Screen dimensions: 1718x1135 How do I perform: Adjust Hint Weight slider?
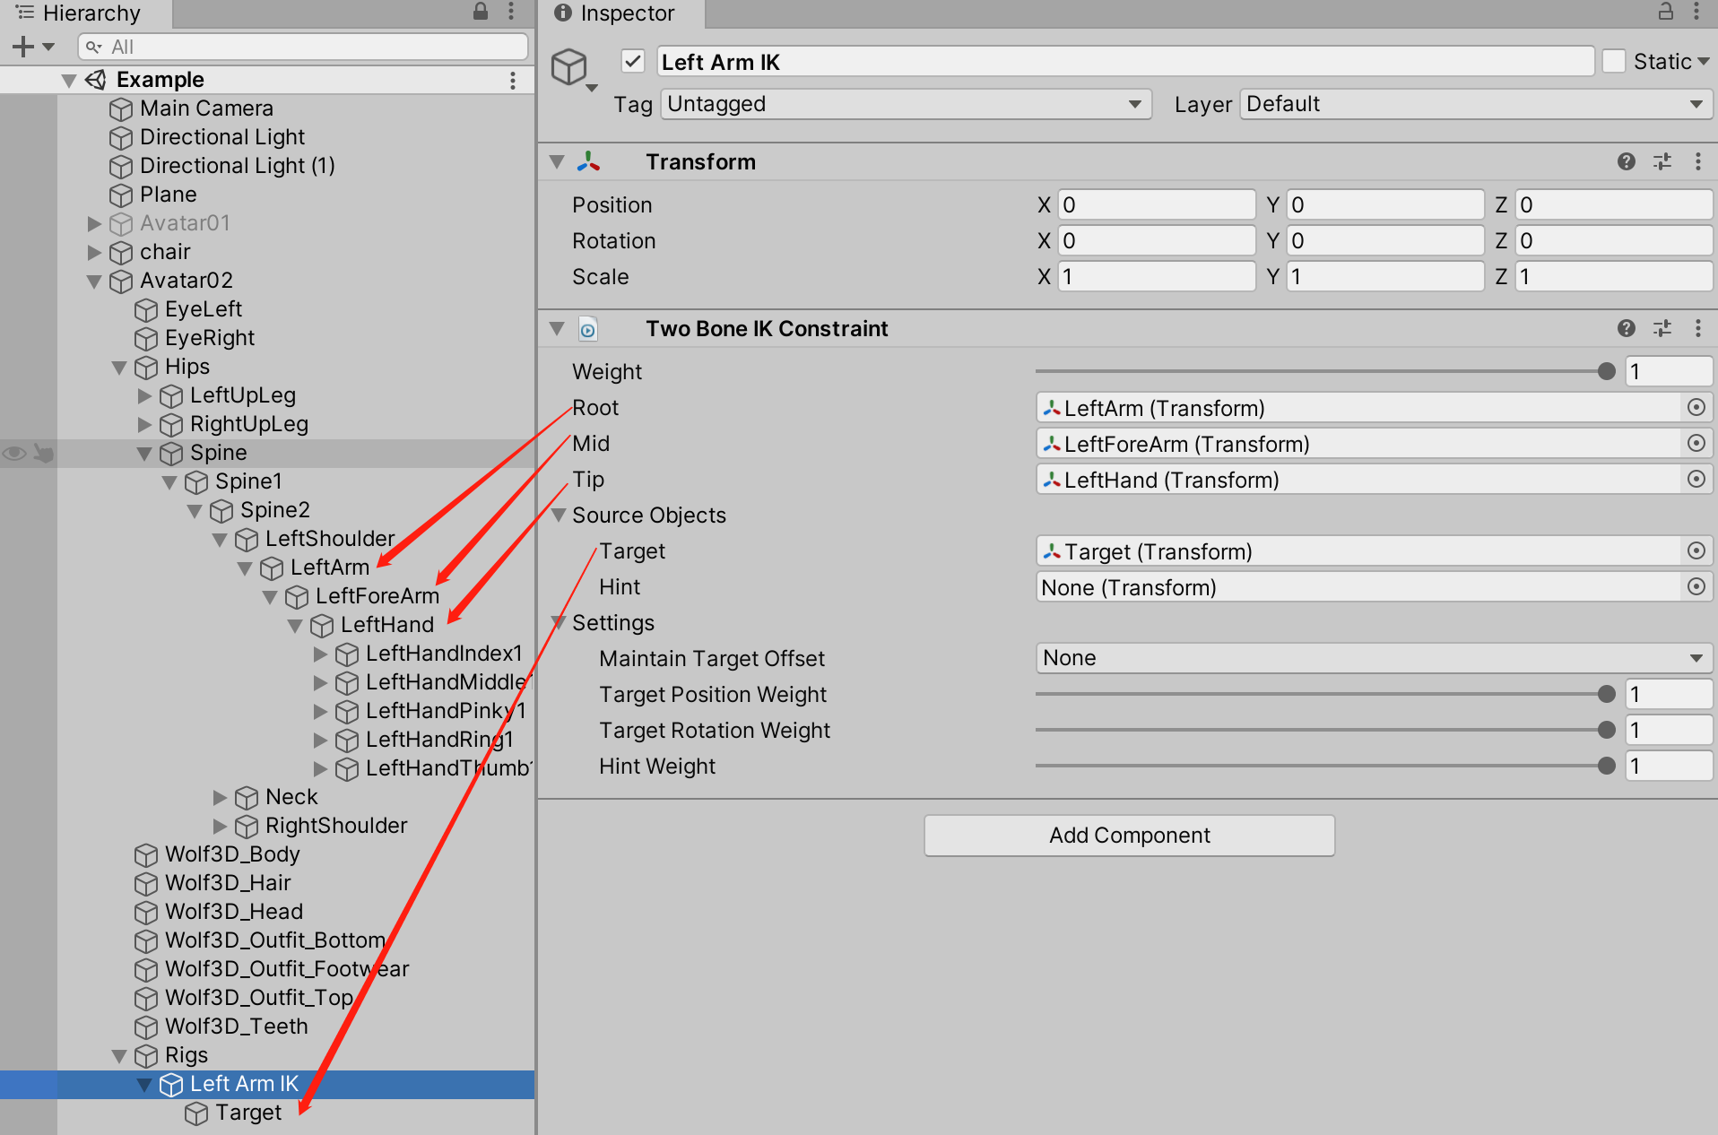[x=1606, y=766]
